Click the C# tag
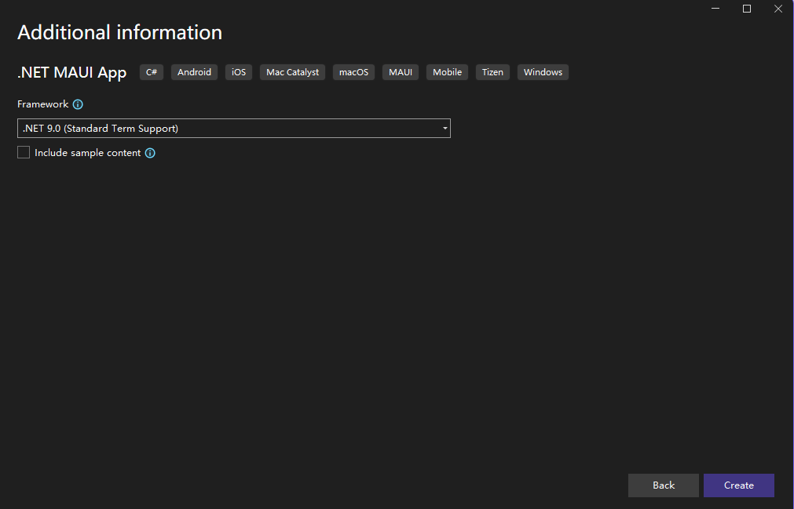The height and width of the screenshot is (509, 794). [152, 72]
